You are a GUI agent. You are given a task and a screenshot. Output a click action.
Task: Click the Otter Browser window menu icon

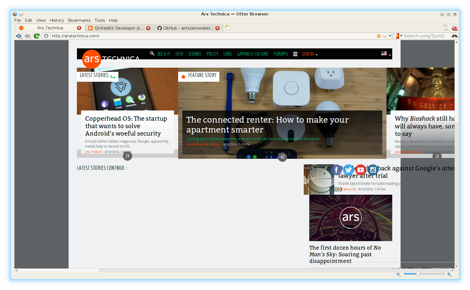15,14
